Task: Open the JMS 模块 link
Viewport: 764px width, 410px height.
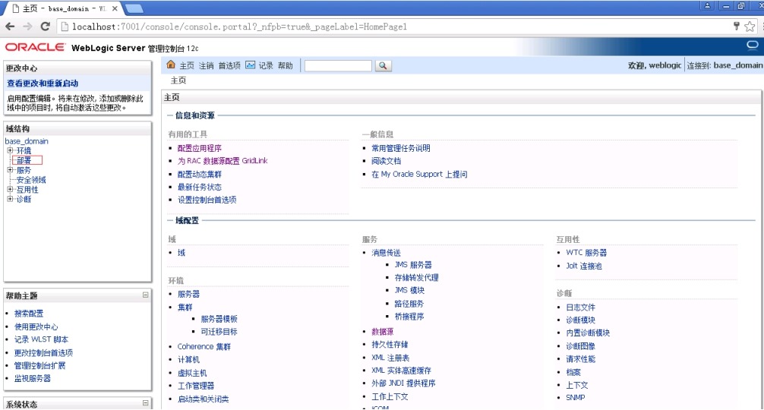Action: [409, 290]
